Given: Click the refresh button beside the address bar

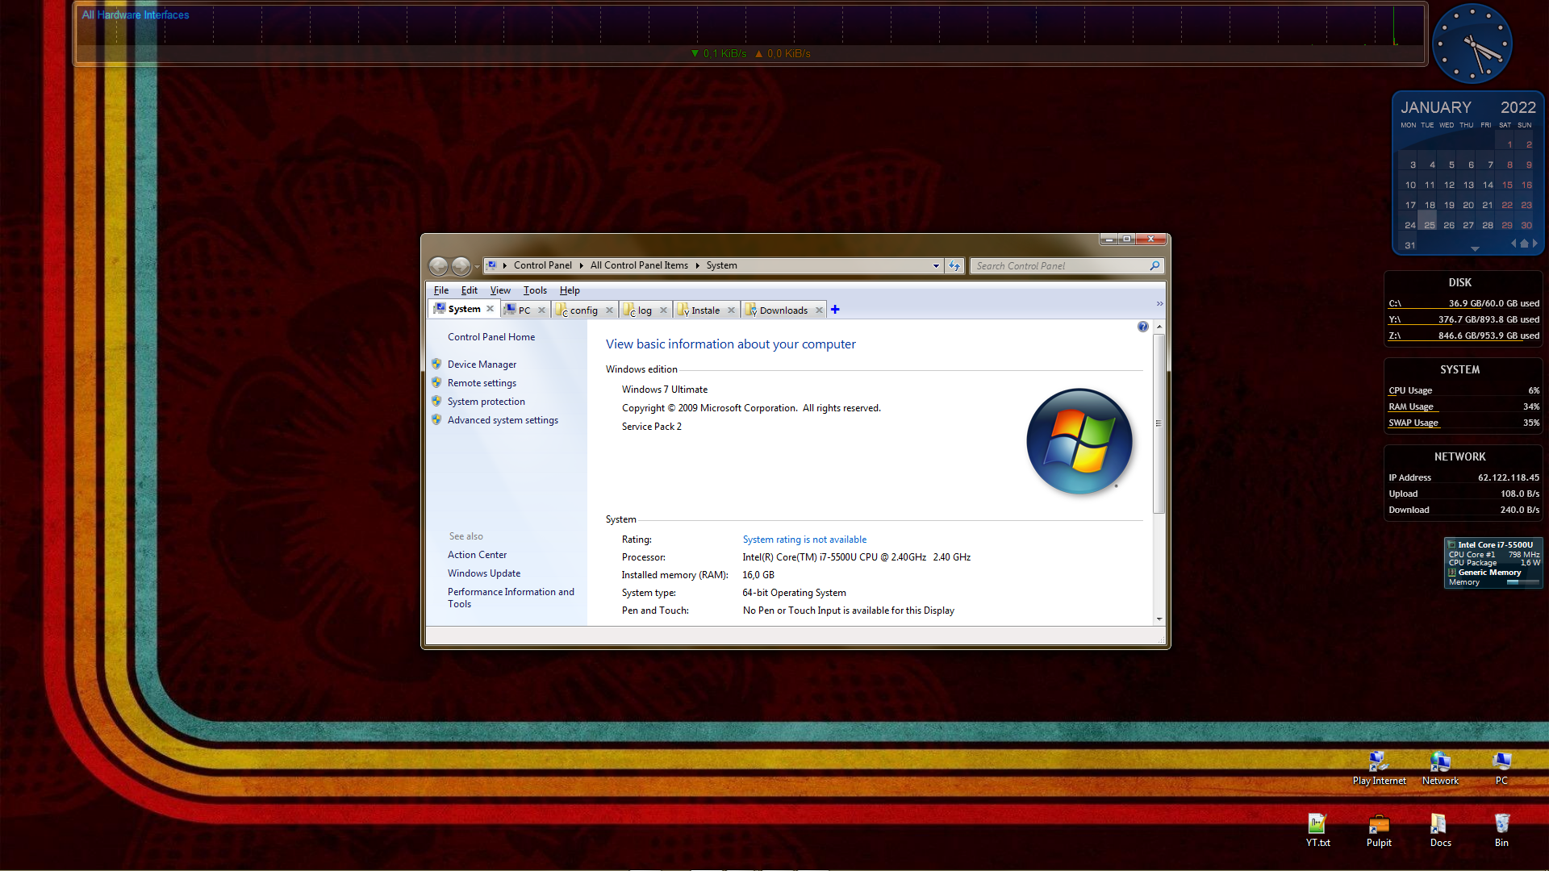Looking at the screenshot, I should click(954, 265).
